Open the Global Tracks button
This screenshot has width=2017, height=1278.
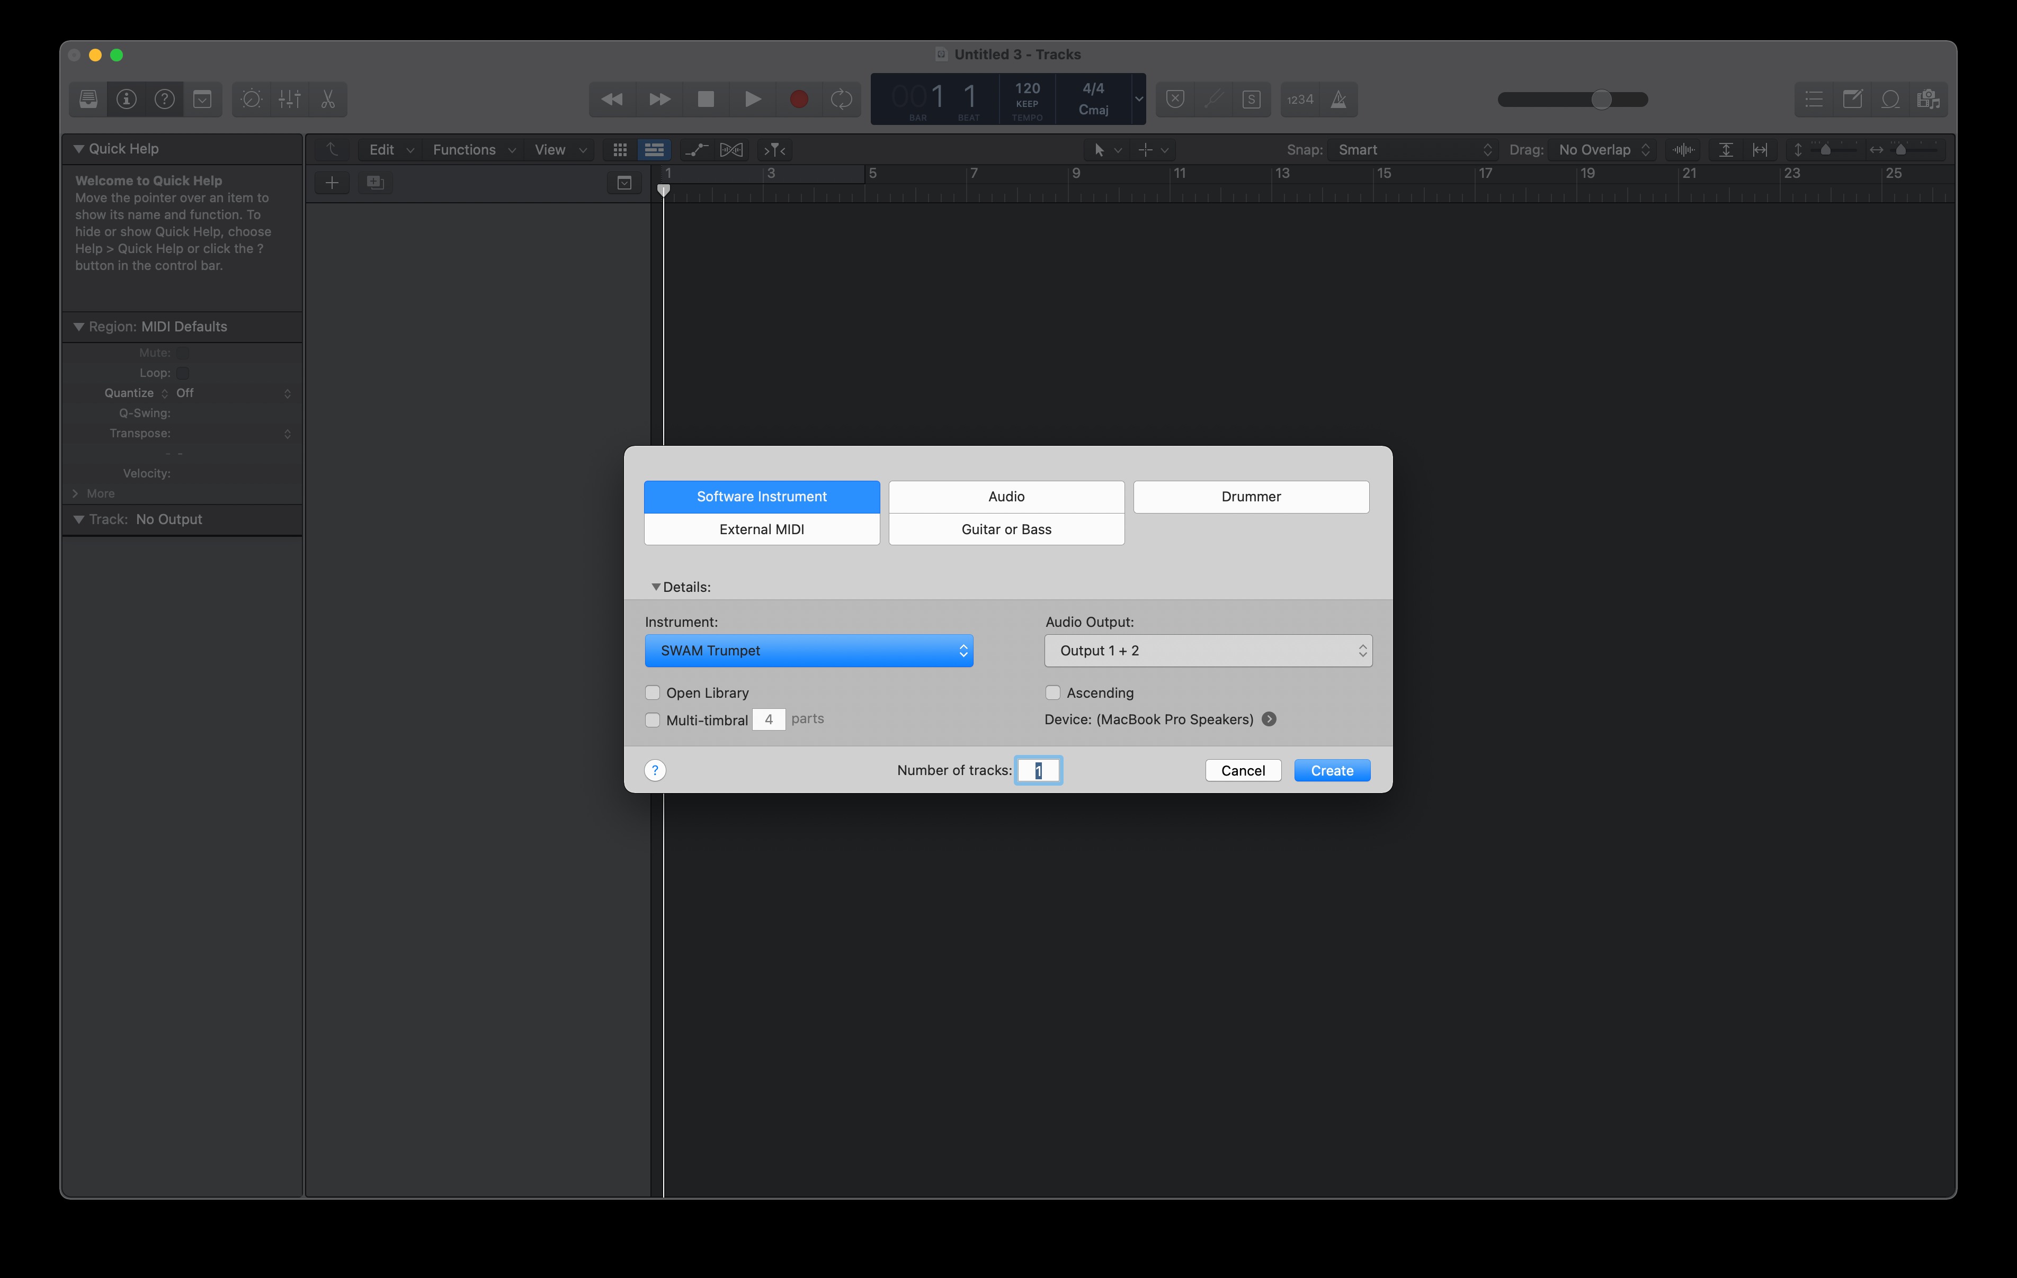tap(624, 183)
